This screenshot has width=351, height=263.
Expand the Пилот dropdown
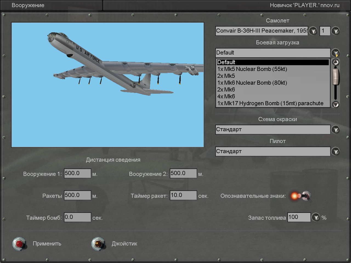335,151
